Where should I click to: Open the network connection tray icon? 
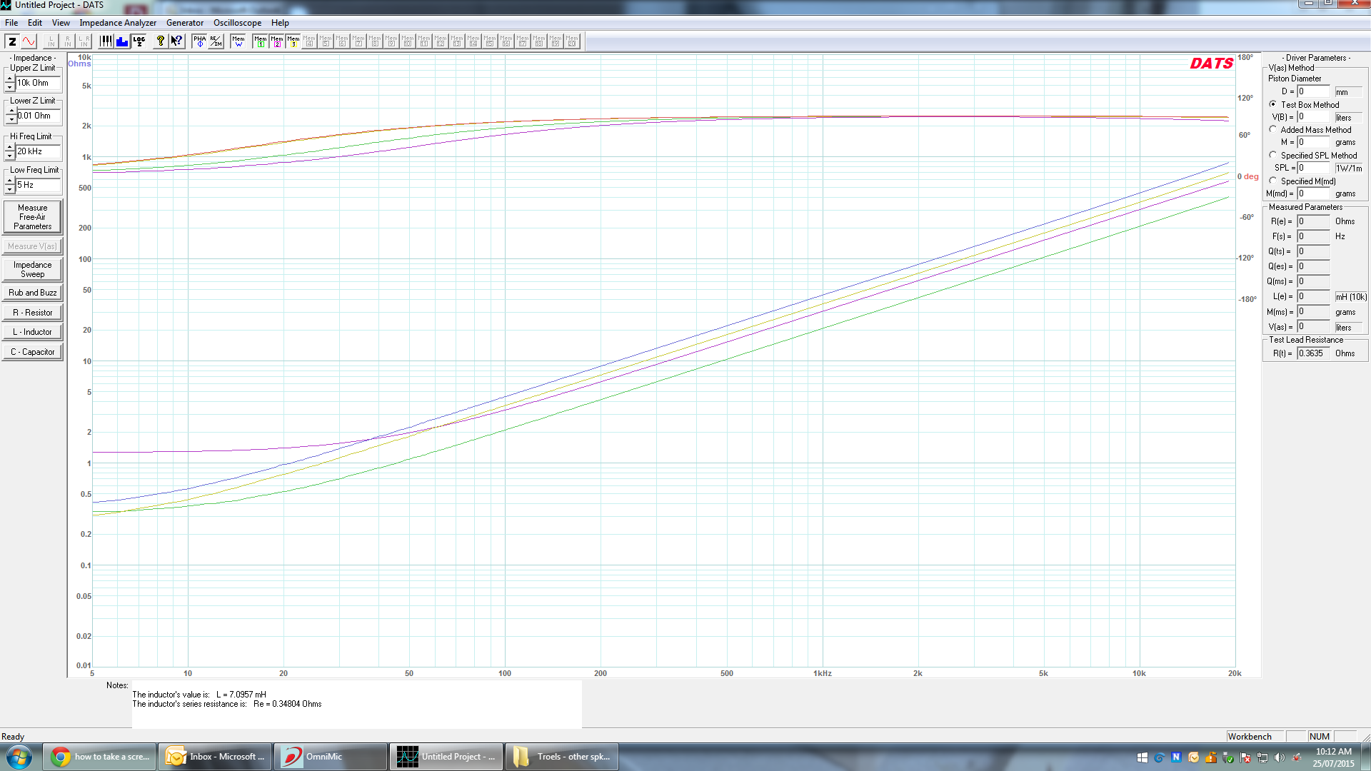coord(1262,757)
